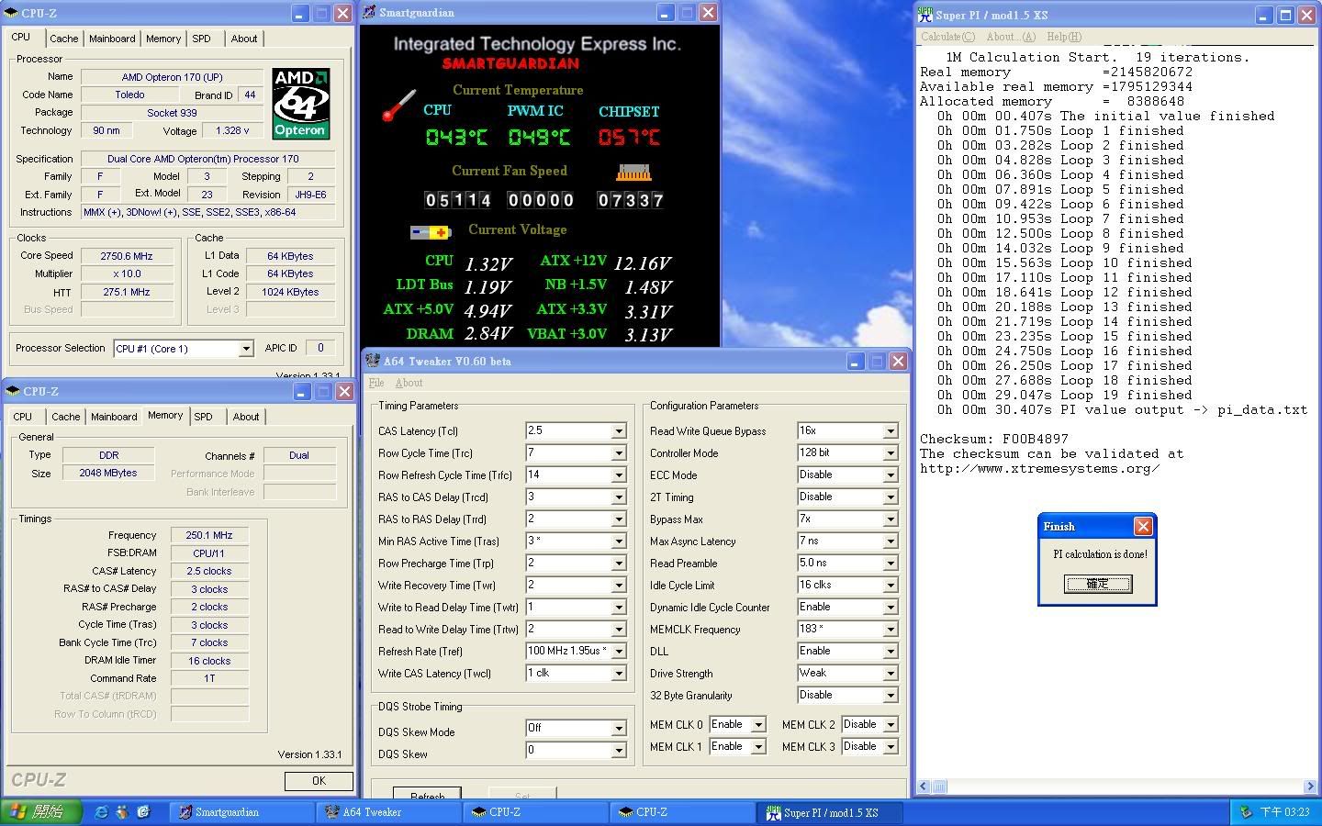Screen dimensions: 1322x826
Task: Select the Checksum: F00B4897 line
Action: pos(994,440)
